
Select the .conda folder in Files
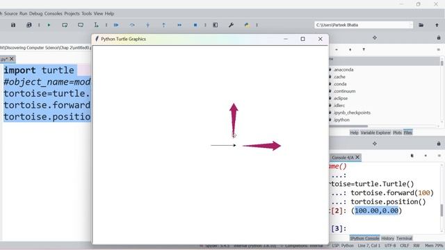340,84
